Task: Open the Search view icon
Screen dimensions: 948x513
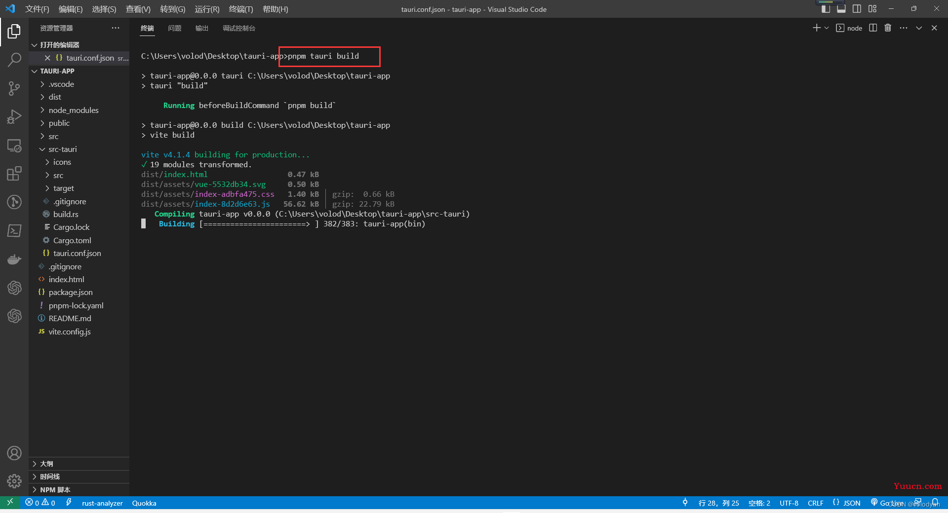Action: tap(14, 60)
